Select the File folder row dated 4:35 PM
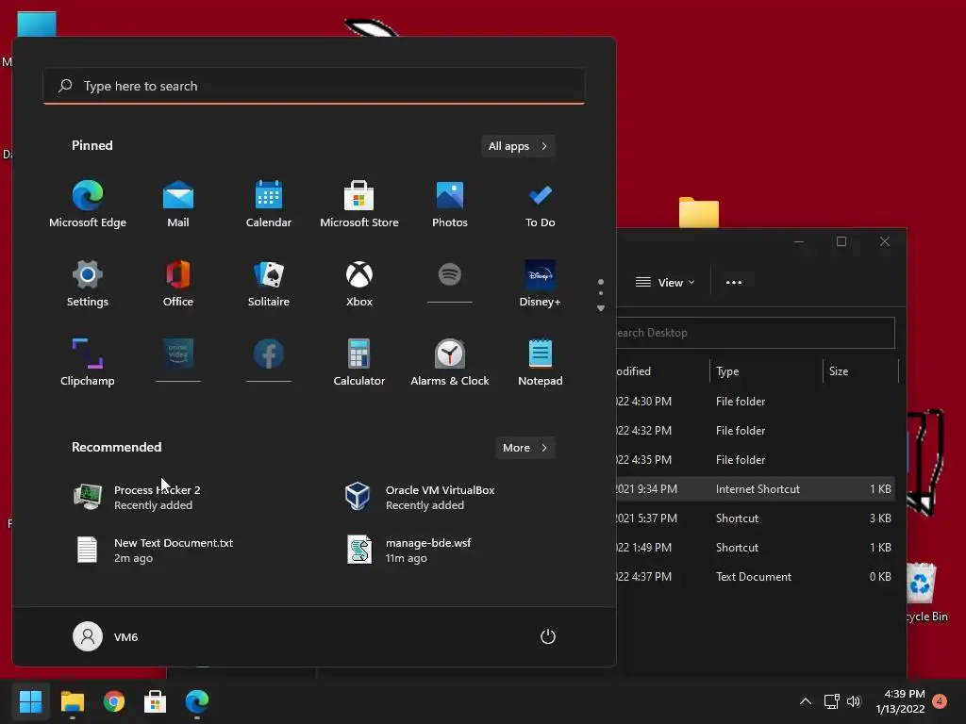The width and height of the screenshot is (966, 724). click(756, 460)
